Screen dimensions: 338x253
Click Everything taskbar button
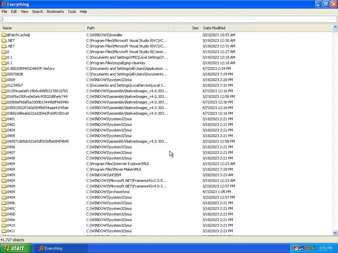click(61, 248)
